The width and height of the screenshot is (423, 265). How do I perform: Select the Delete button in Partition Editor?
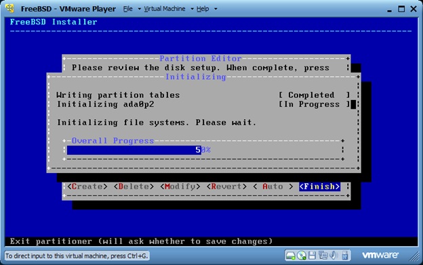pyautogui.click(x=134, y=187)
